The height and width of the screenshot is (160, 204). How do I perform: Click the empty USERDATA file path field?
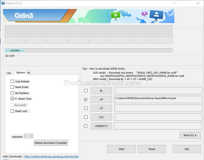158,126
